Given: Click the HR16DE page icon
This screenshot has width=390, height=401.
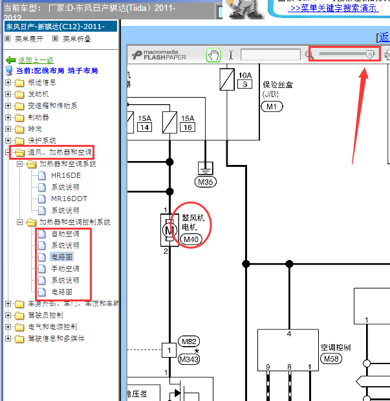Looking at the screenshot, I should pos(42,175).
